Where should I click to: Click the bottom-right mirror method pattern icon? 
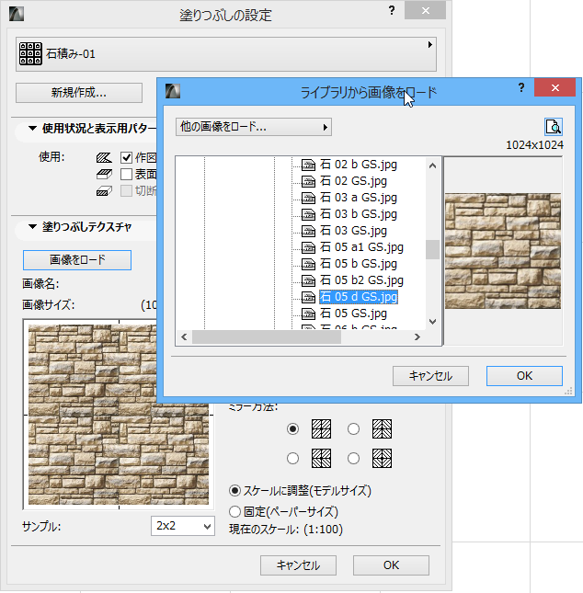pos(382,459)
